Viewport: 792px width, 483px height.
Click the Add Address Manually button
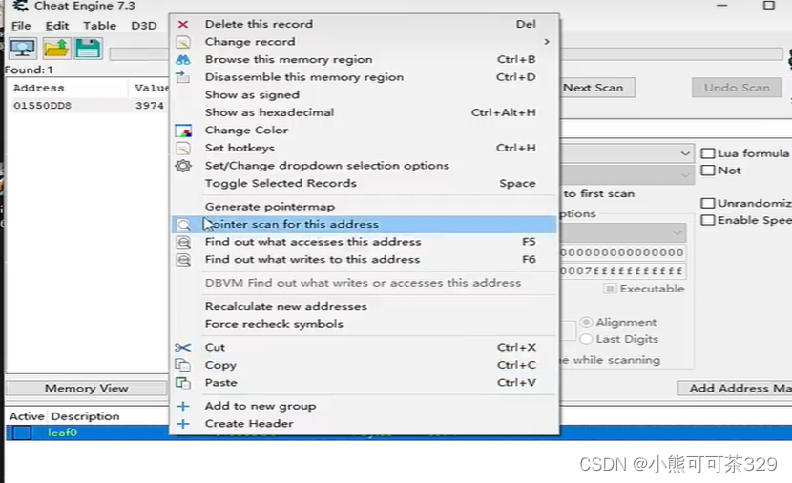(x=735, y=389)
